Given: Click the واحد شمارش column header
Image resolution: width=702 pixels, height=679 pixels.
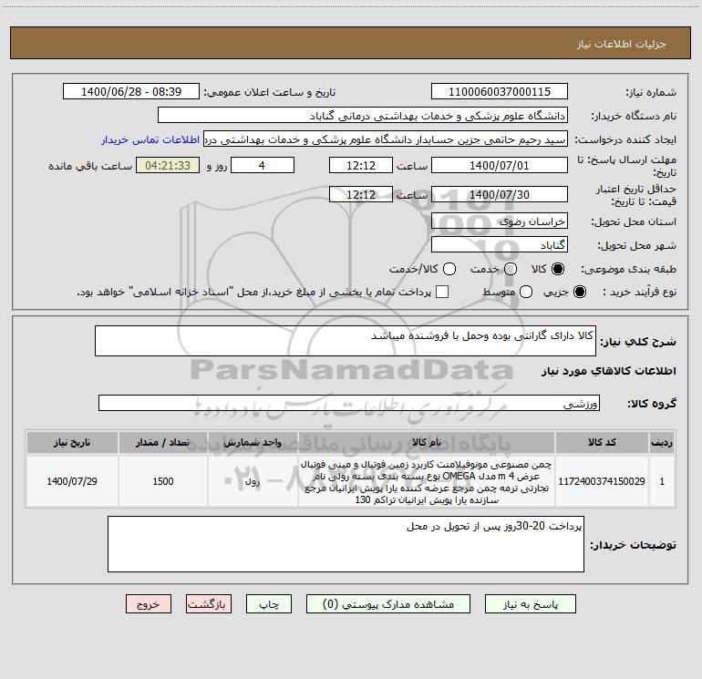Looking at the screenshot, I should coord(253,442).
